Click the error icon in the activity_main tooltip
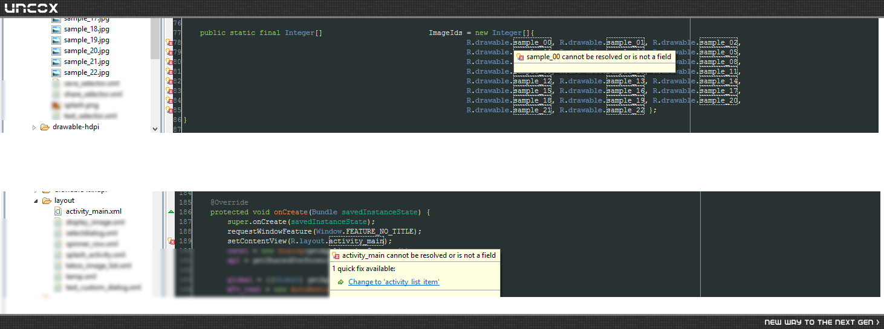This screenshot has width=884, height=329. click(x=336, y=255)
